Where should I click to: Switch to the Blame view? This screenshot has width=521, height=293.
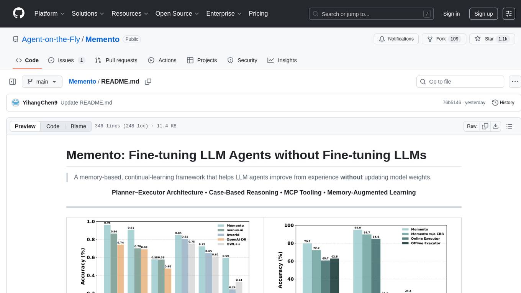79,126
